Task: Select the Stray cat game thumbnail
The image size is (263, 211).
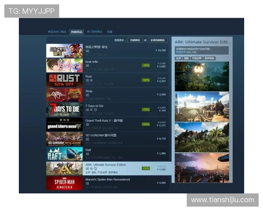Action: point(64,95)
